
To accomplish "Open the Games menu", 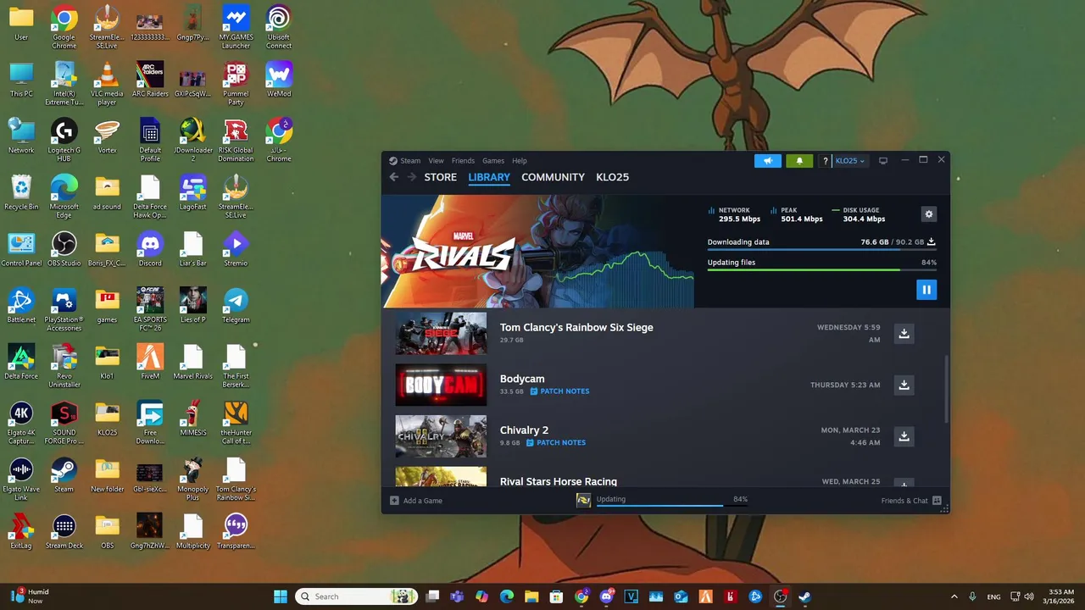I will point(493,161).
